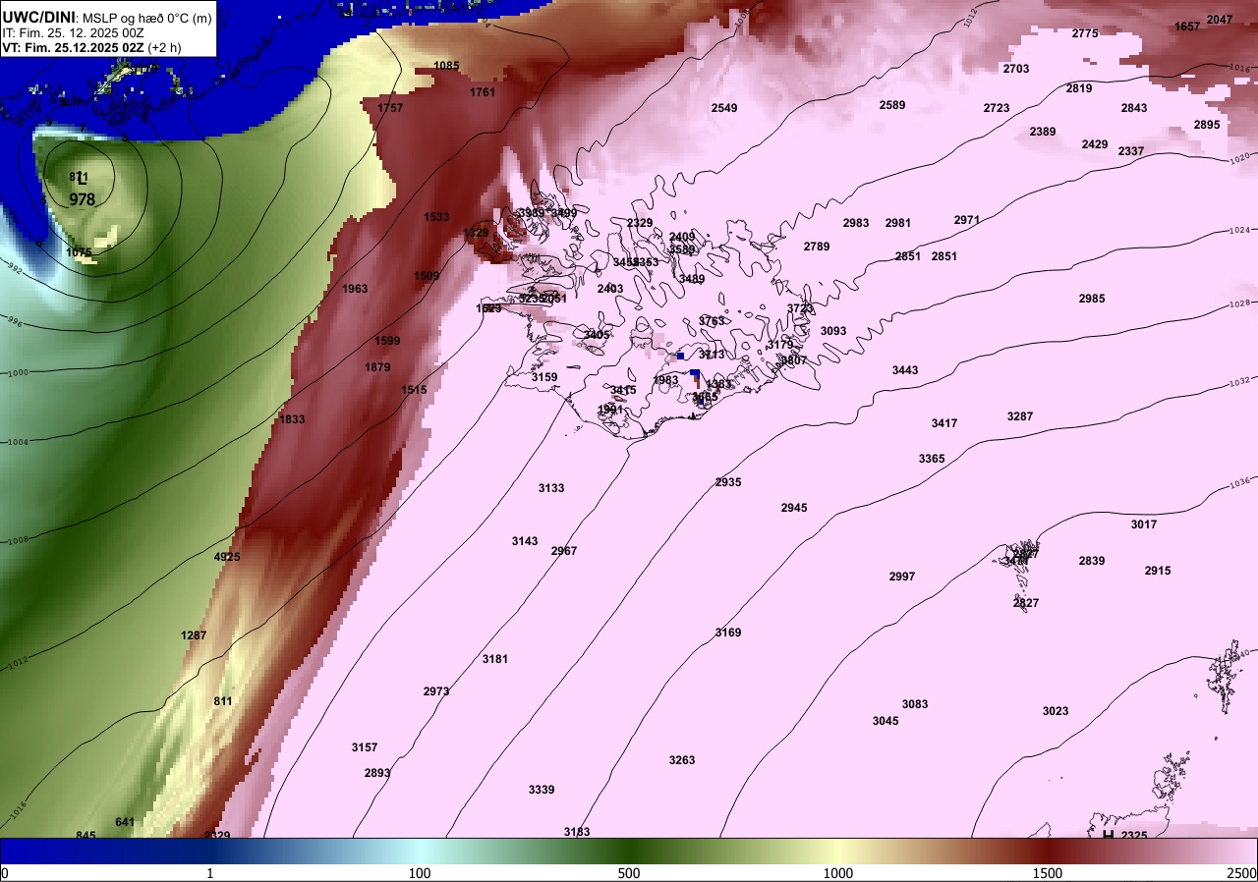This screenshot has width=1258, height=882.
Task: Click the value 3023
Action: (x=1056, y=711)
